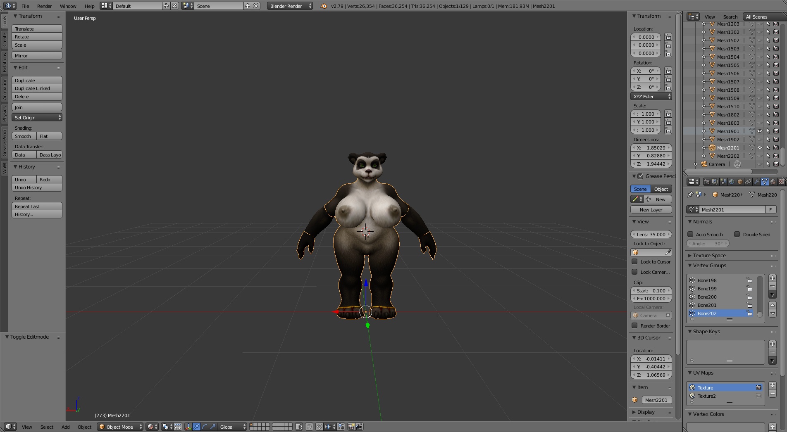The height and width of the screenshot is (432, 787).
Task: Switch to the Create tab in tool shelf
Action: pos(5,39)
